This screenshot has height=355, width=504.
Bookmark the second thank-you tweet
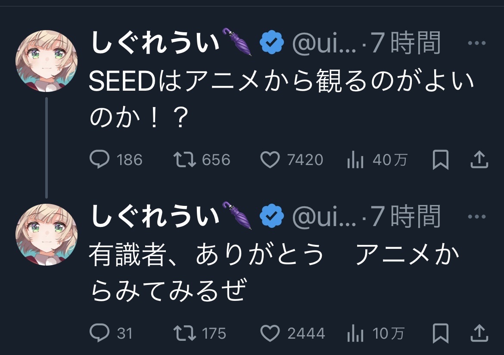440,333
